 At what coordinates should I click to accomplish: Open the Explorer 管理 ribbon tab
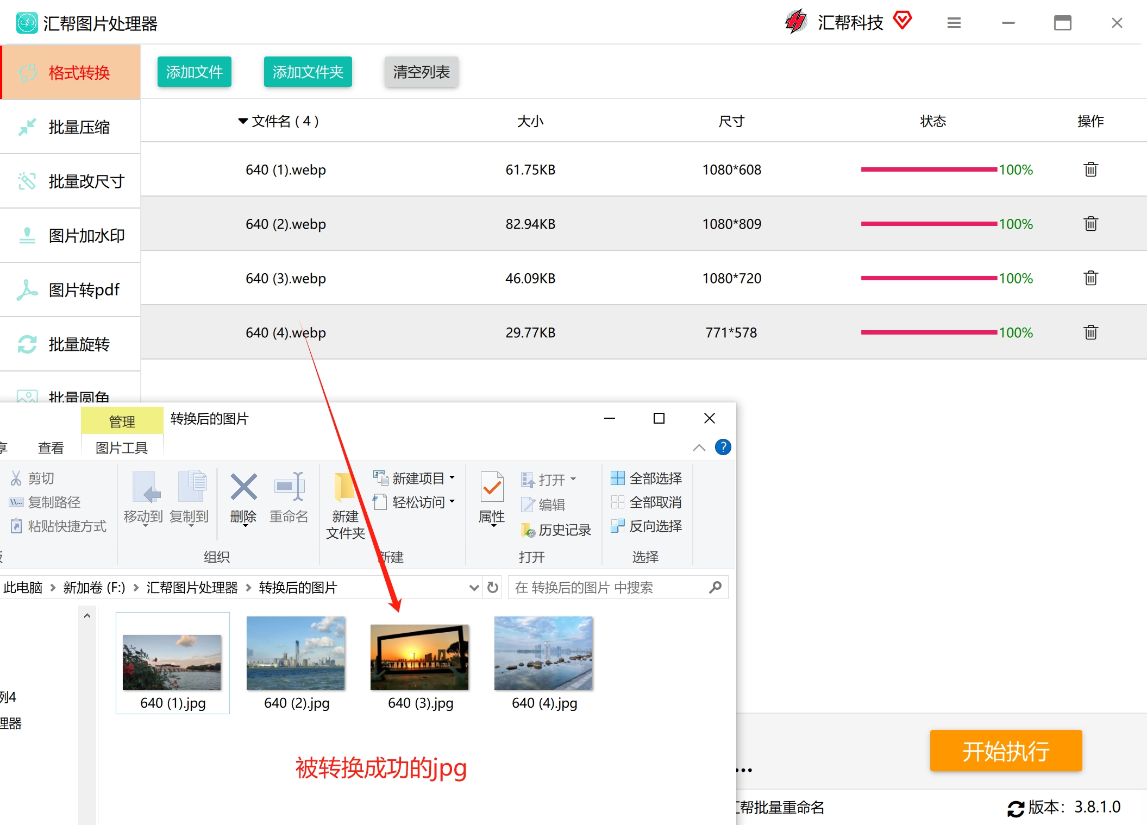[122, 421]
